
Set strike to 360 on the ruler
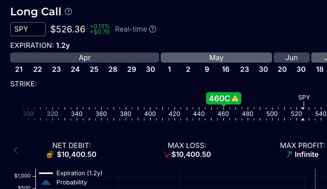pyautogui.click(x=101, y=114)
